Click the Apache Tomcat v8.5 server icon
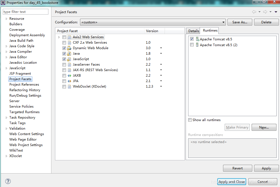Image resolution: width=280 pixels, height=187 pixels. 197,39
